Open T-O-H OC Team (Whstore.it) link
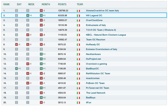Screen dimensions: 168x106 click(101, 30)
